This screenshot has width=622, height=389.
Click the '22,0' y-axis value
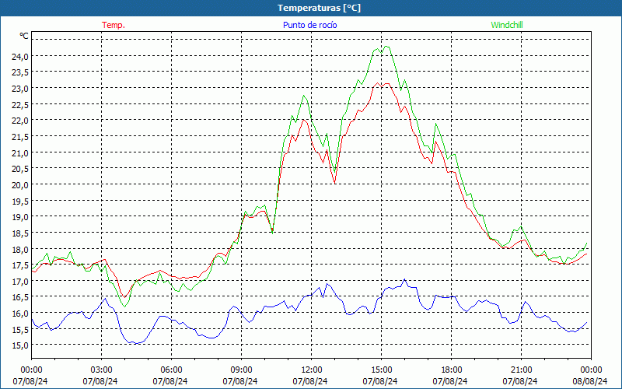pos(20,121)
